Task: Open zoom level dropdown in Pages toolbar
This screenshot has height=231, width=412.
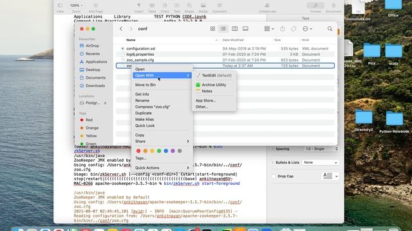Action: click(x=76, y=5)
